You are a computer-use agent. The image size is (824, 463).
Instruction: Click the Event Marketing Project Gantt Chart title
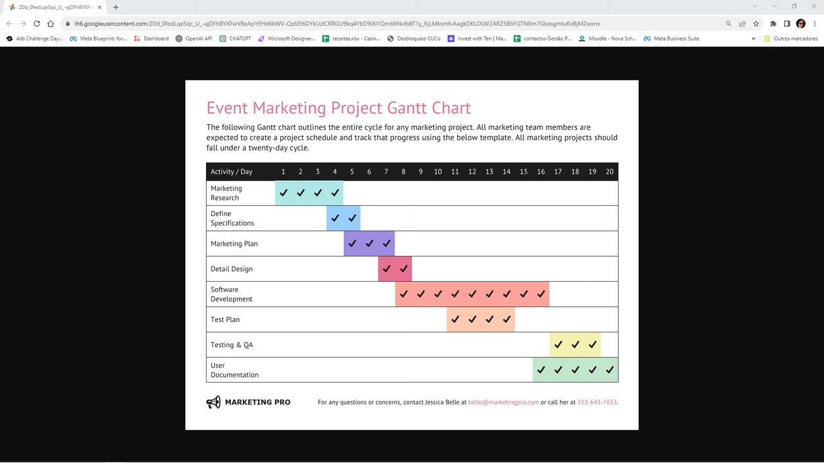pos(339,107)
